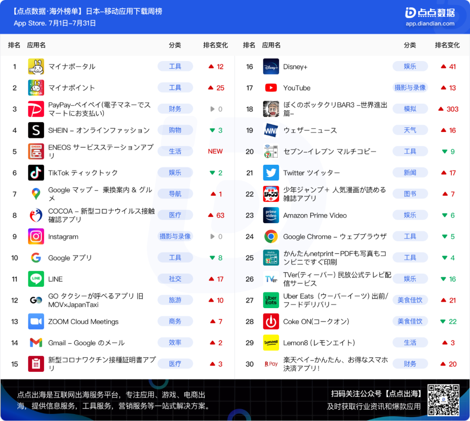Click the 商务 tag for ZOOM
Screen dimensions: 470x421
tap(175, 321)
